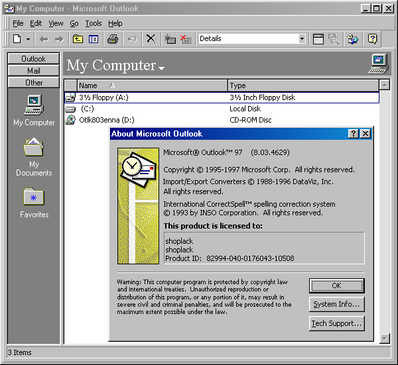Select the (C:) local disk row
The height and width of the screenshot is (365, 398).
[222, 109]
